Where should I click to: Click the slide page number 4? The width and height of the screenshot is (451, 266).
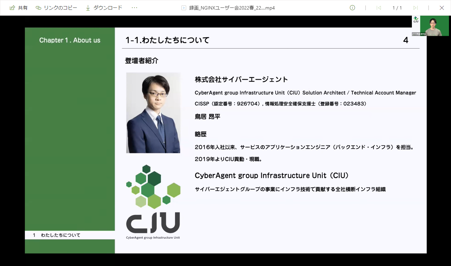[x=406, y=40]
